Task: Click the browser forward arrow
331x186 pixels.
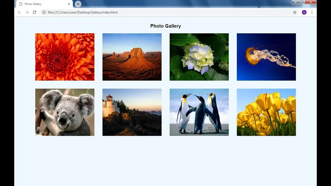Action: pyautogui.click(x=27, y=12)
